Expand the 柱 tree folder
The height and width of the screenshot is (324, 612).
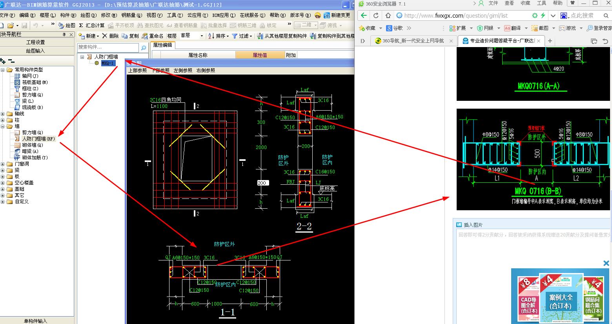pos(3,120)
